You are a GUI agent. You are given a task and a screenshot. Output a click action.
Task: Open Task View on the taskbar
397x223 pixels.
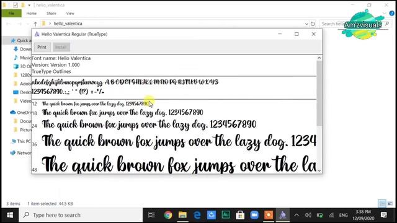[x=151, y=215]
